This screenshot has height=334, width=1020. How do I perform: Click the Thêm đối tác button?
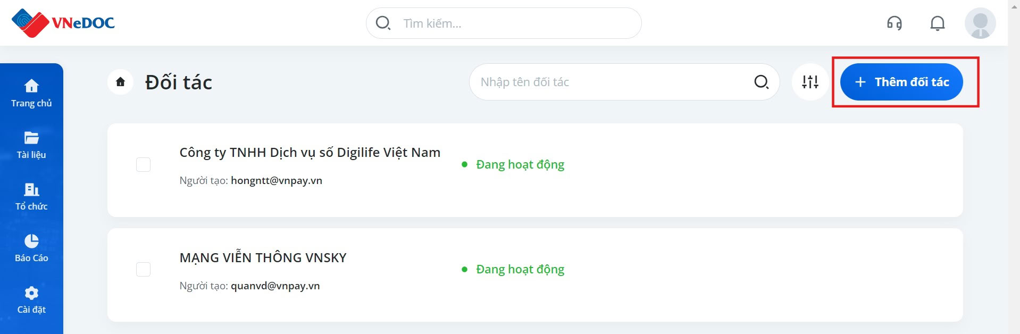901,82
